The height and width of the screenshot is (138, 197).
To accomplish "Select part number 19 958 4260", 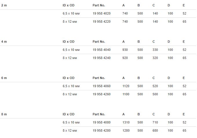I will 101,94.
